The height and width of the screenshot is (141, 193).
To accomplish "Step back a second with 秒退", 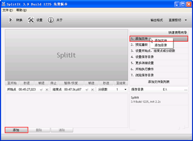I will point(27,83).
